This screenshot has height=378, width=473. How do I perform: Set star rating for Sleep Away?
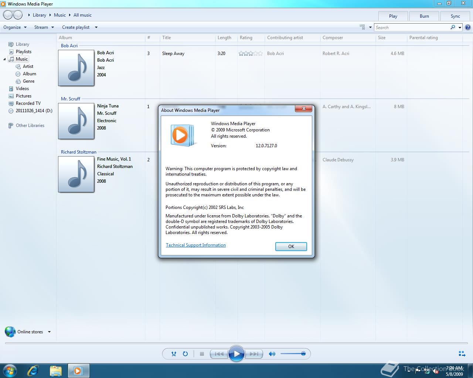(x=251, y=54)
